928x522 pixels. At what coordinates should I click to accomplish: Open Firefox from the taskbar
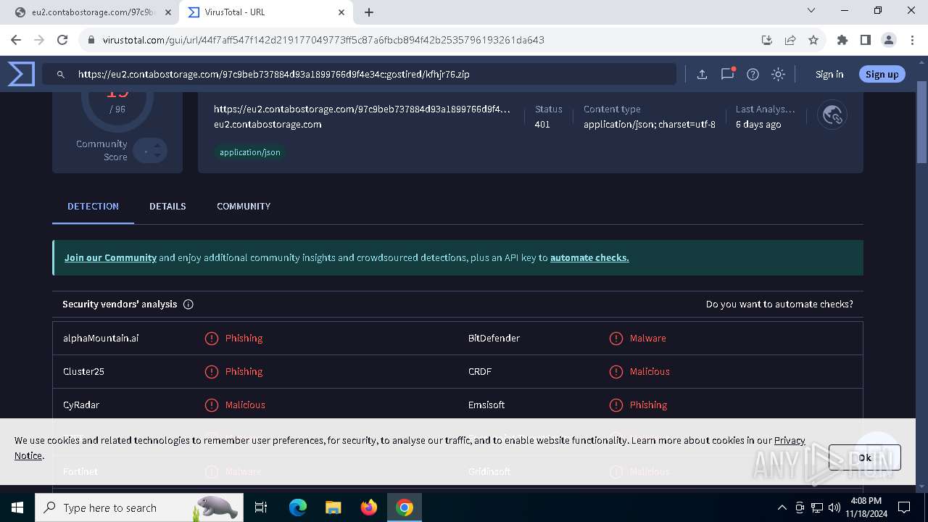pos(369,507)
